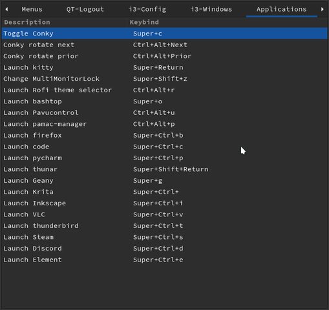Select the Launch kitty row

coord(164,67)
